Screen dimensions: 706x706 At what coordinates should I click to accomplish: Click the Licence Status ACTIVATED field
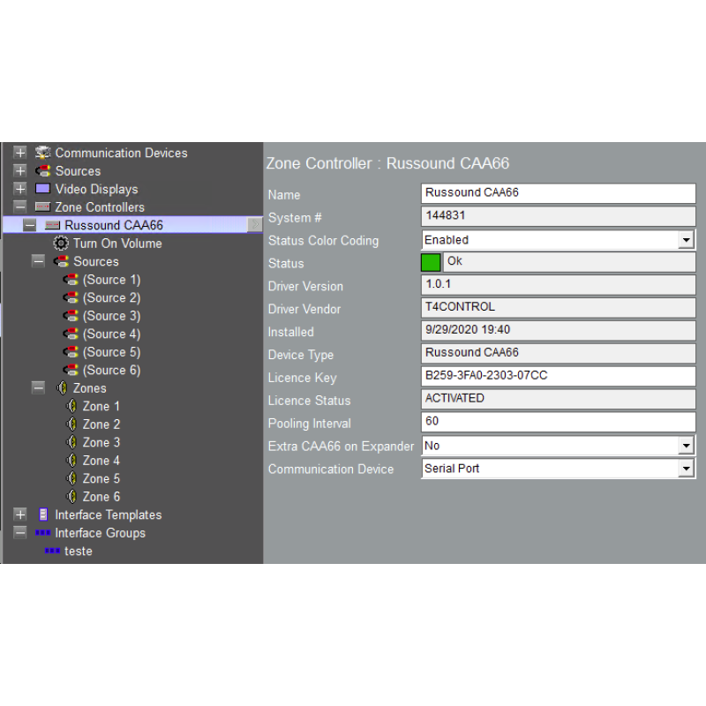coord(559,399)
